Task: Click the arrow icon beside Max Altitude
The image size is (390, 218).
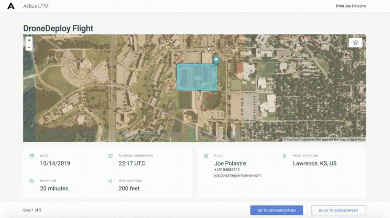Action: (x=110, y=181)
